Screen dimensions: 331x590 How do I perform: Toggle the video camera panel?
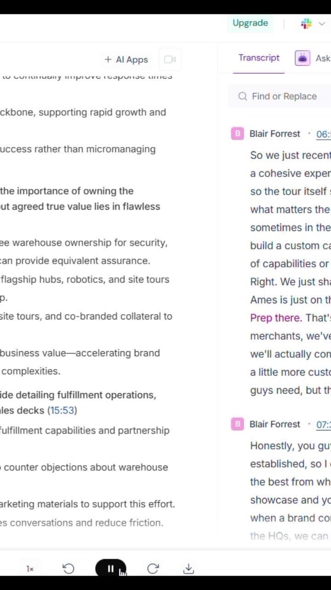point(170,59)
